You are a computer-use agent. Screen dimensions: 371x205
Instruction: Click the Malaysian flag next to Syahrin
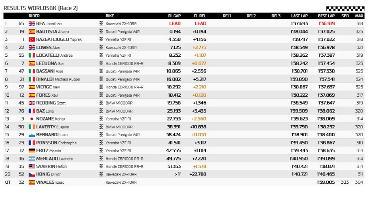tap(31, 166)
